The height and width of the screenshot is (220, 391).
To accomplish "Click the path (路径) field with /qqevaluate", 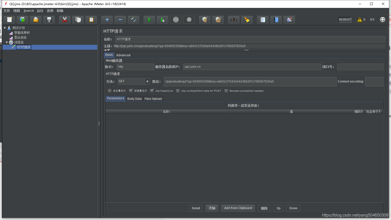I will [250, 81].
